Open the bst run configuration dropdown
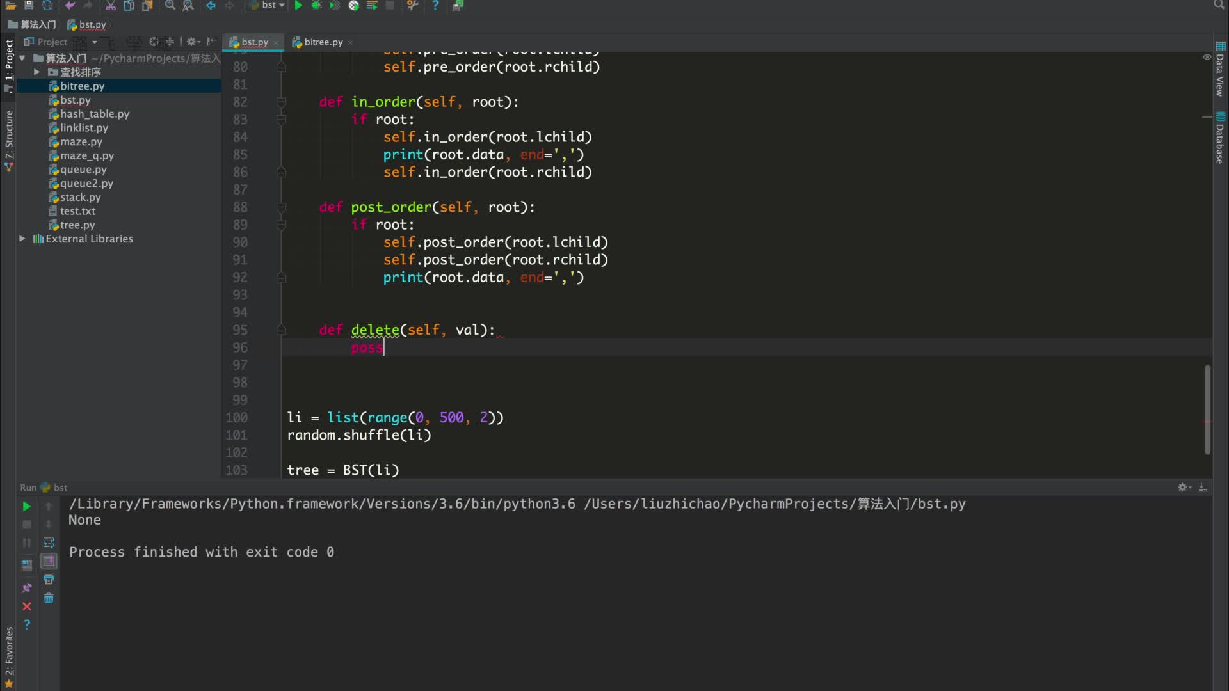The height and width of the screenshot is (691, 1229). [267, 5]
